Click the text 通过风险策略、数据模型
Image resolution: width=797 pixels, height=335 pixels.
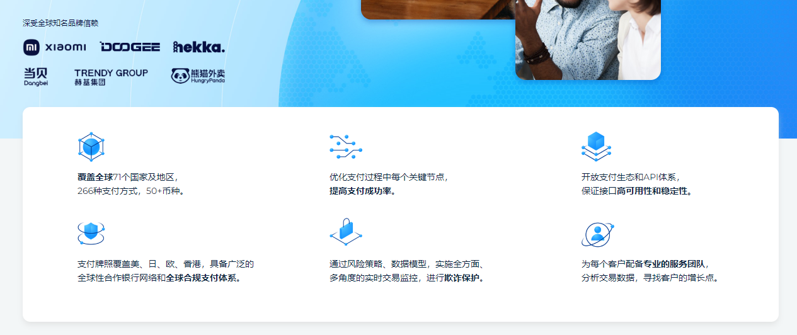(378, 264)
